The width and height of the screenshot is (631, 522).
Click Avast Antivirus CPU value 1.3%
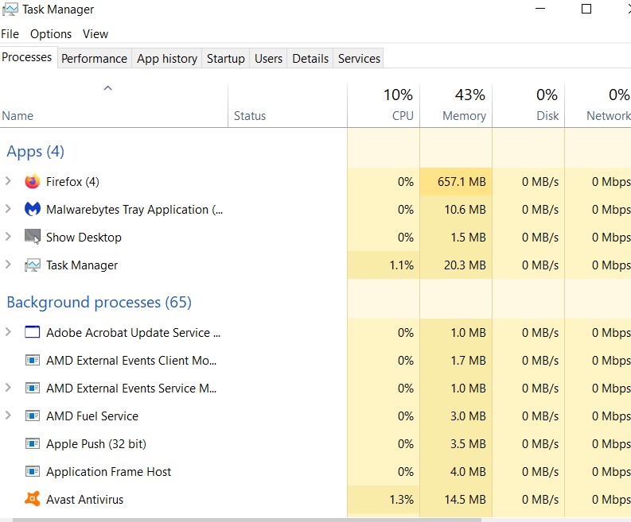[x=401, y=500]
